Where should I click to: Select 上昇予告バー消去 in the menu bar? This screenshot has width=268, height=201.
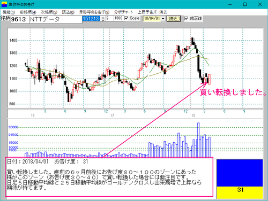click(152, 12)
